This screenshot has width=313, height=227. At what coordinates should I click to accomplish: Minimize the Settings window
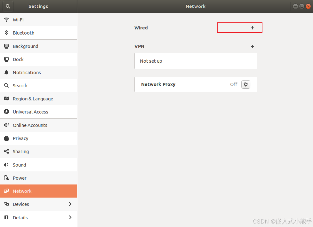point(295,6)
